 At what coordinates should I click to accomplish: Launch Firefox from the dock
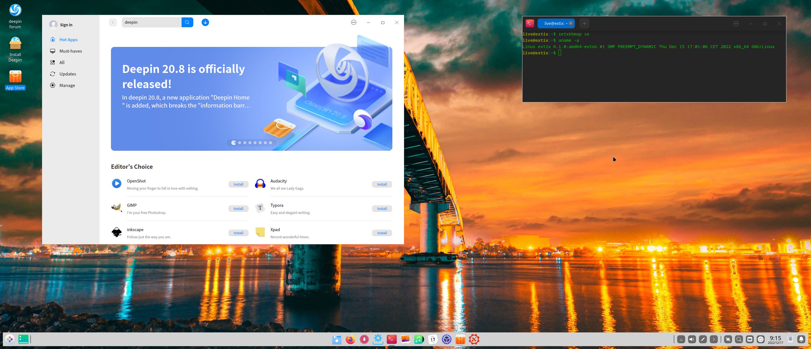350,339
